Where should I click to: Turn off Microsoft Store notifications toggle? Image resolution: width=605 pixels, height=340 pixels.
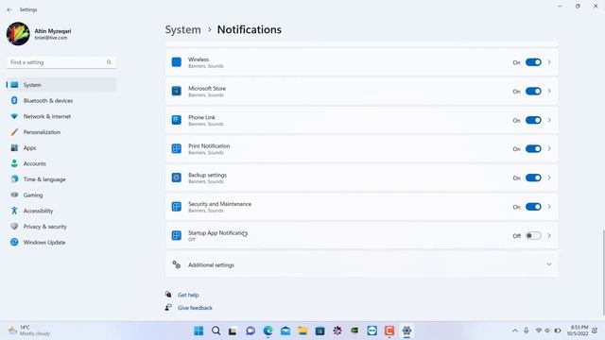pos(533,91)
